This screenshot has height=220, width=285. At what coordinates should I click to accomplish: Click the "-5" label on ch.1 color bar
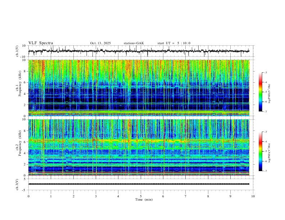coord(265,92)
